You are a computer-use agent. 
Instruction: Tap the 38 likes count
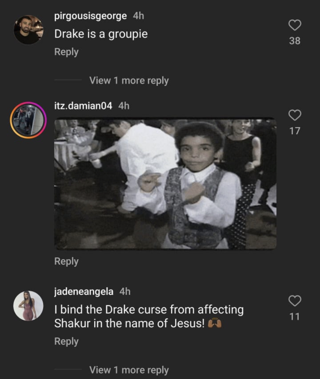294,41
